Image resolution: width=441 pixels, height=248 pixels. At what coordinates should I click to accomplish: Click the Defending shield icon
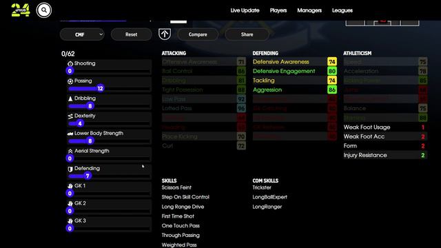coord(70,169)
